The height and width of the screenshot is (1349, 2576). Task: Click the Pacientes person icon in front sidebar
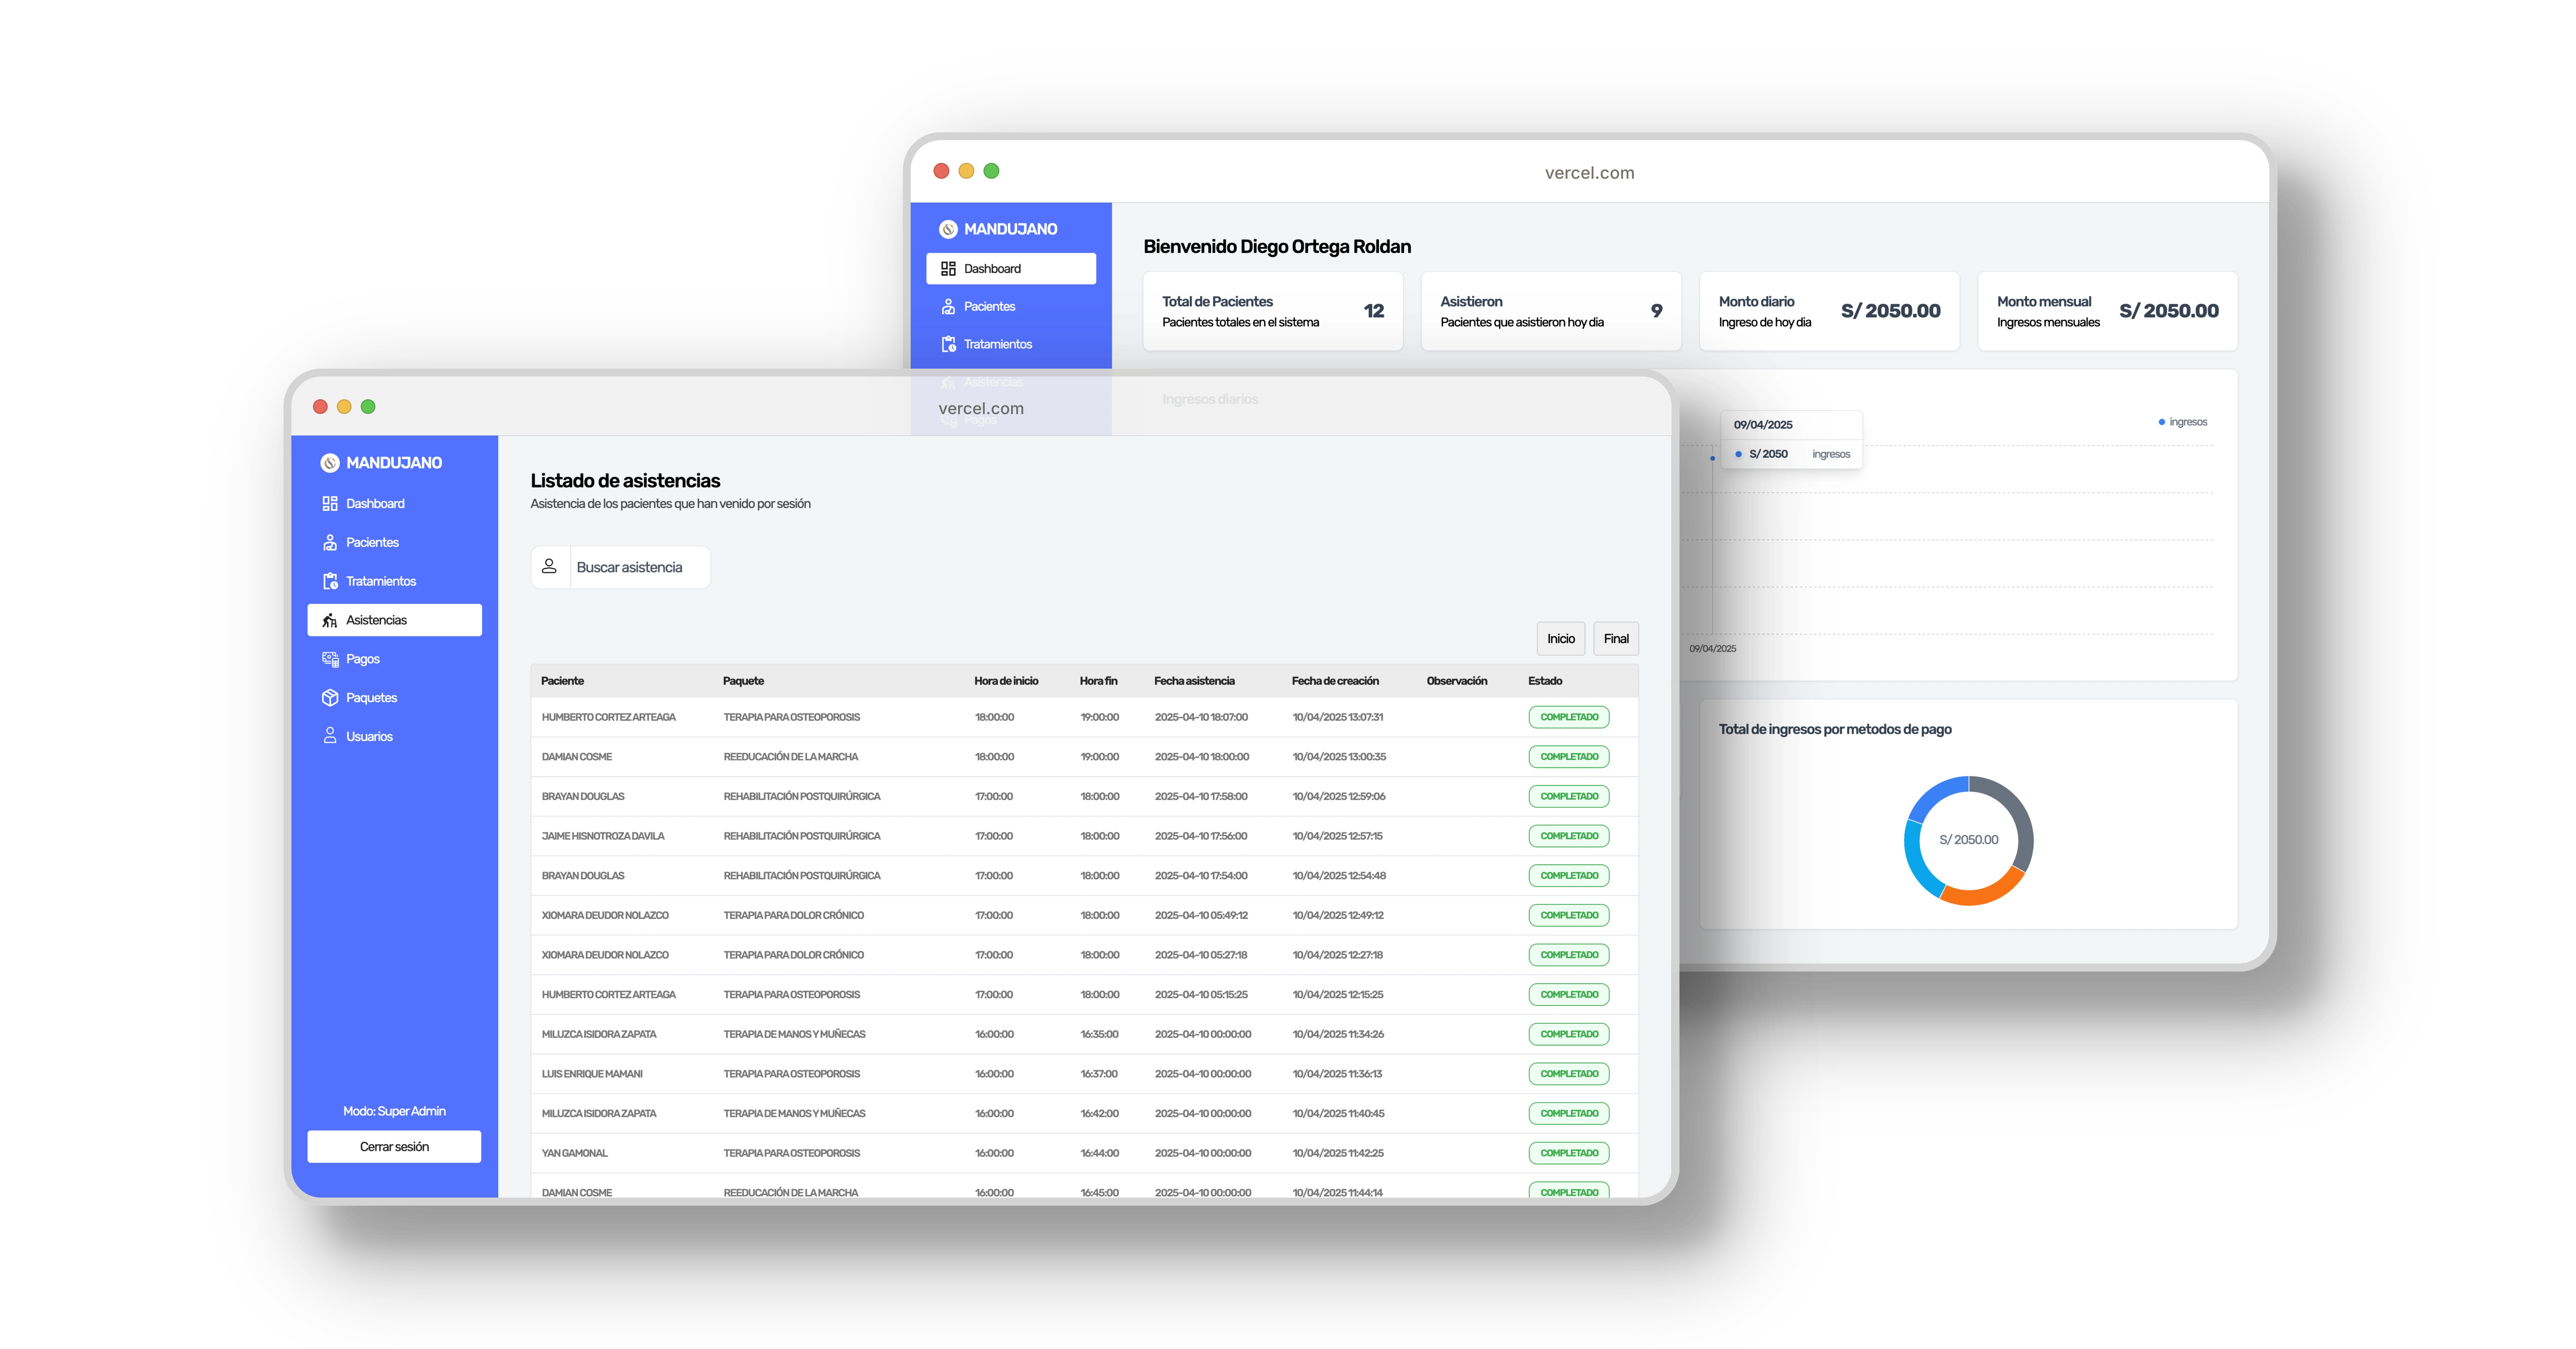[330, 543]
